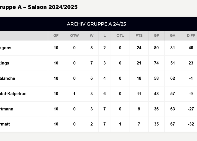Click the Avalanche team name in third row
The width and height of the screenshot is (197, 141).
[x=7, y=78]
